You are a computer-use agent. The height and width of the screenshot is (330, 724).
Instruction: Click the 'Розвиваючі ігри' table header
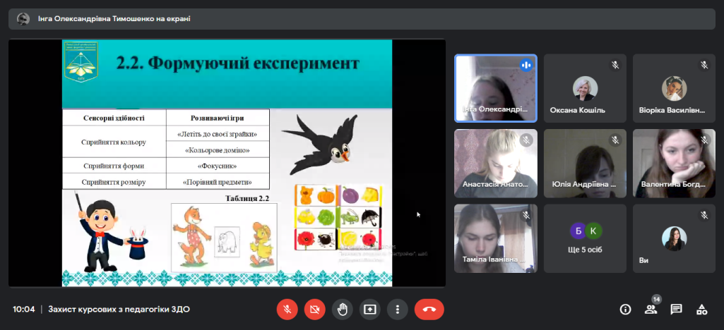click(x=217, y=118)
